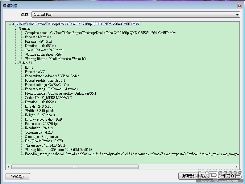The image size is (245, 184).
Task: Click the 複製(C) copy button
Action: point(18,177)
